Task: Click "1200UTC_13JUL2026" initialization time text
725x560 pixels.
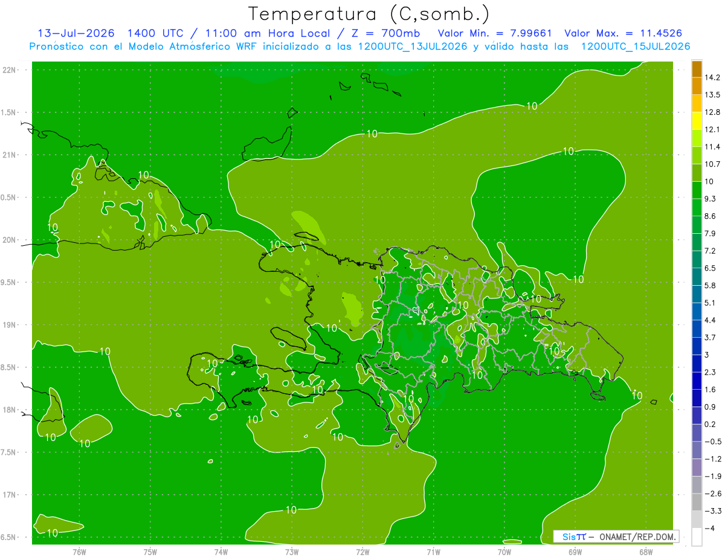Action: click(413, 47)
